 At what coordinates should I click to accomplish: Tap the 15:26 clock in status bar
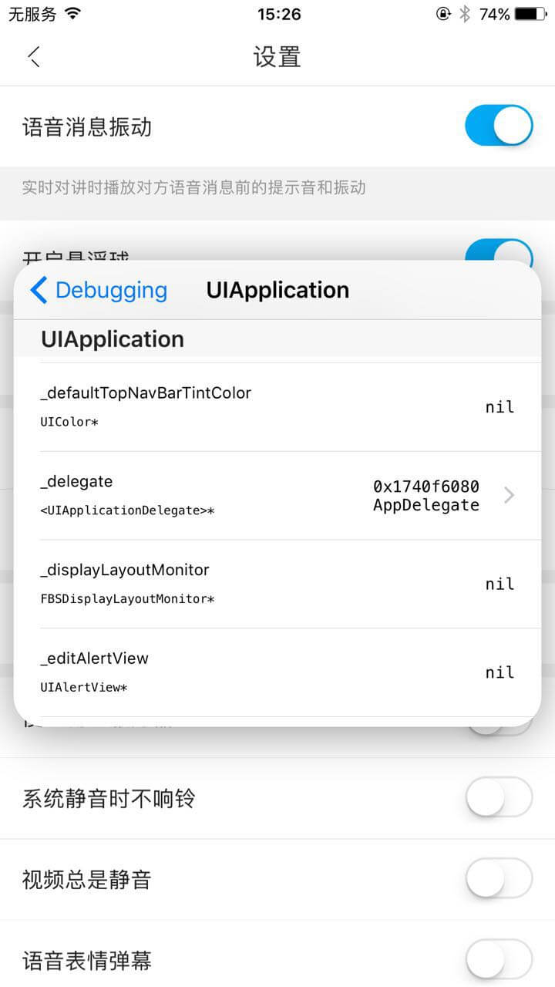pos(277,14)
